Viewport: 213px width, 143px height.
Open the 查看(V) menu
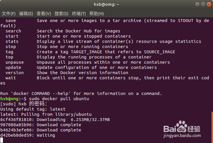[44, 14]
